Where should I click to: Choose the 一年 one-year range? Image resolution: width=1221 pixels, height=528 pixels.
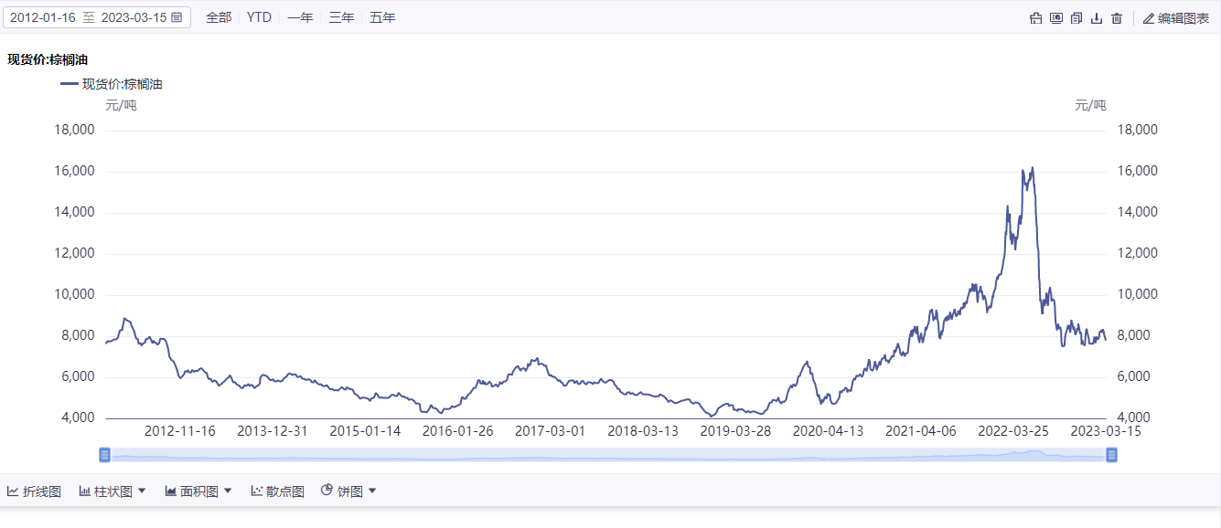(300, 17)
